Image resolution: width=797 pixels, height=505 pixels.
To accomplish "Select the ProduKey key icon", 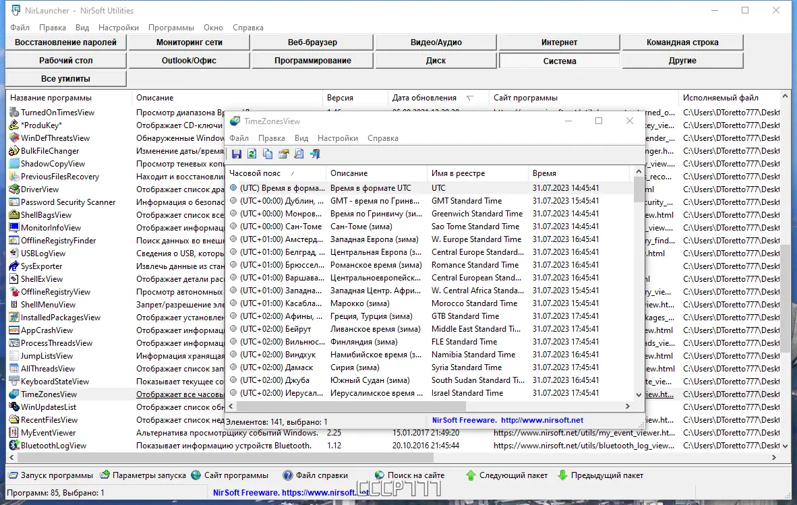I will [x=14, y=125].
